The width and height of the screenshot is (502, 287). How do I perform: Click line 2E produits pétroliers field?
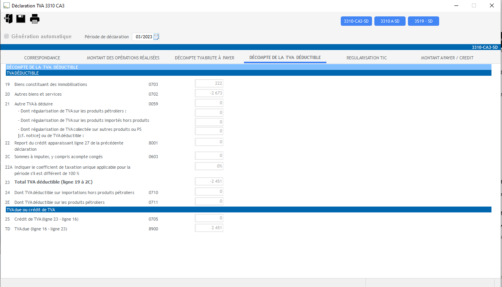[x=209, y=201]
